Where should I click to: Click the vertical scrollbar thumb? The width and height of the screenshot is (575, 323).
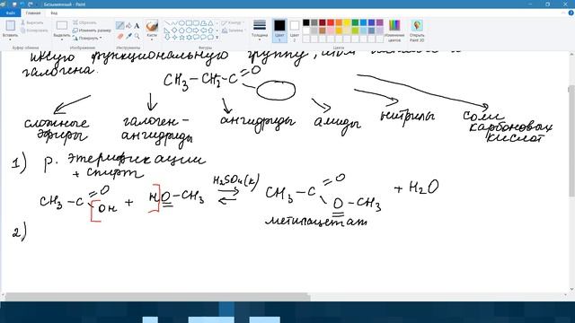pyautogui.click(x=571, y=142)
